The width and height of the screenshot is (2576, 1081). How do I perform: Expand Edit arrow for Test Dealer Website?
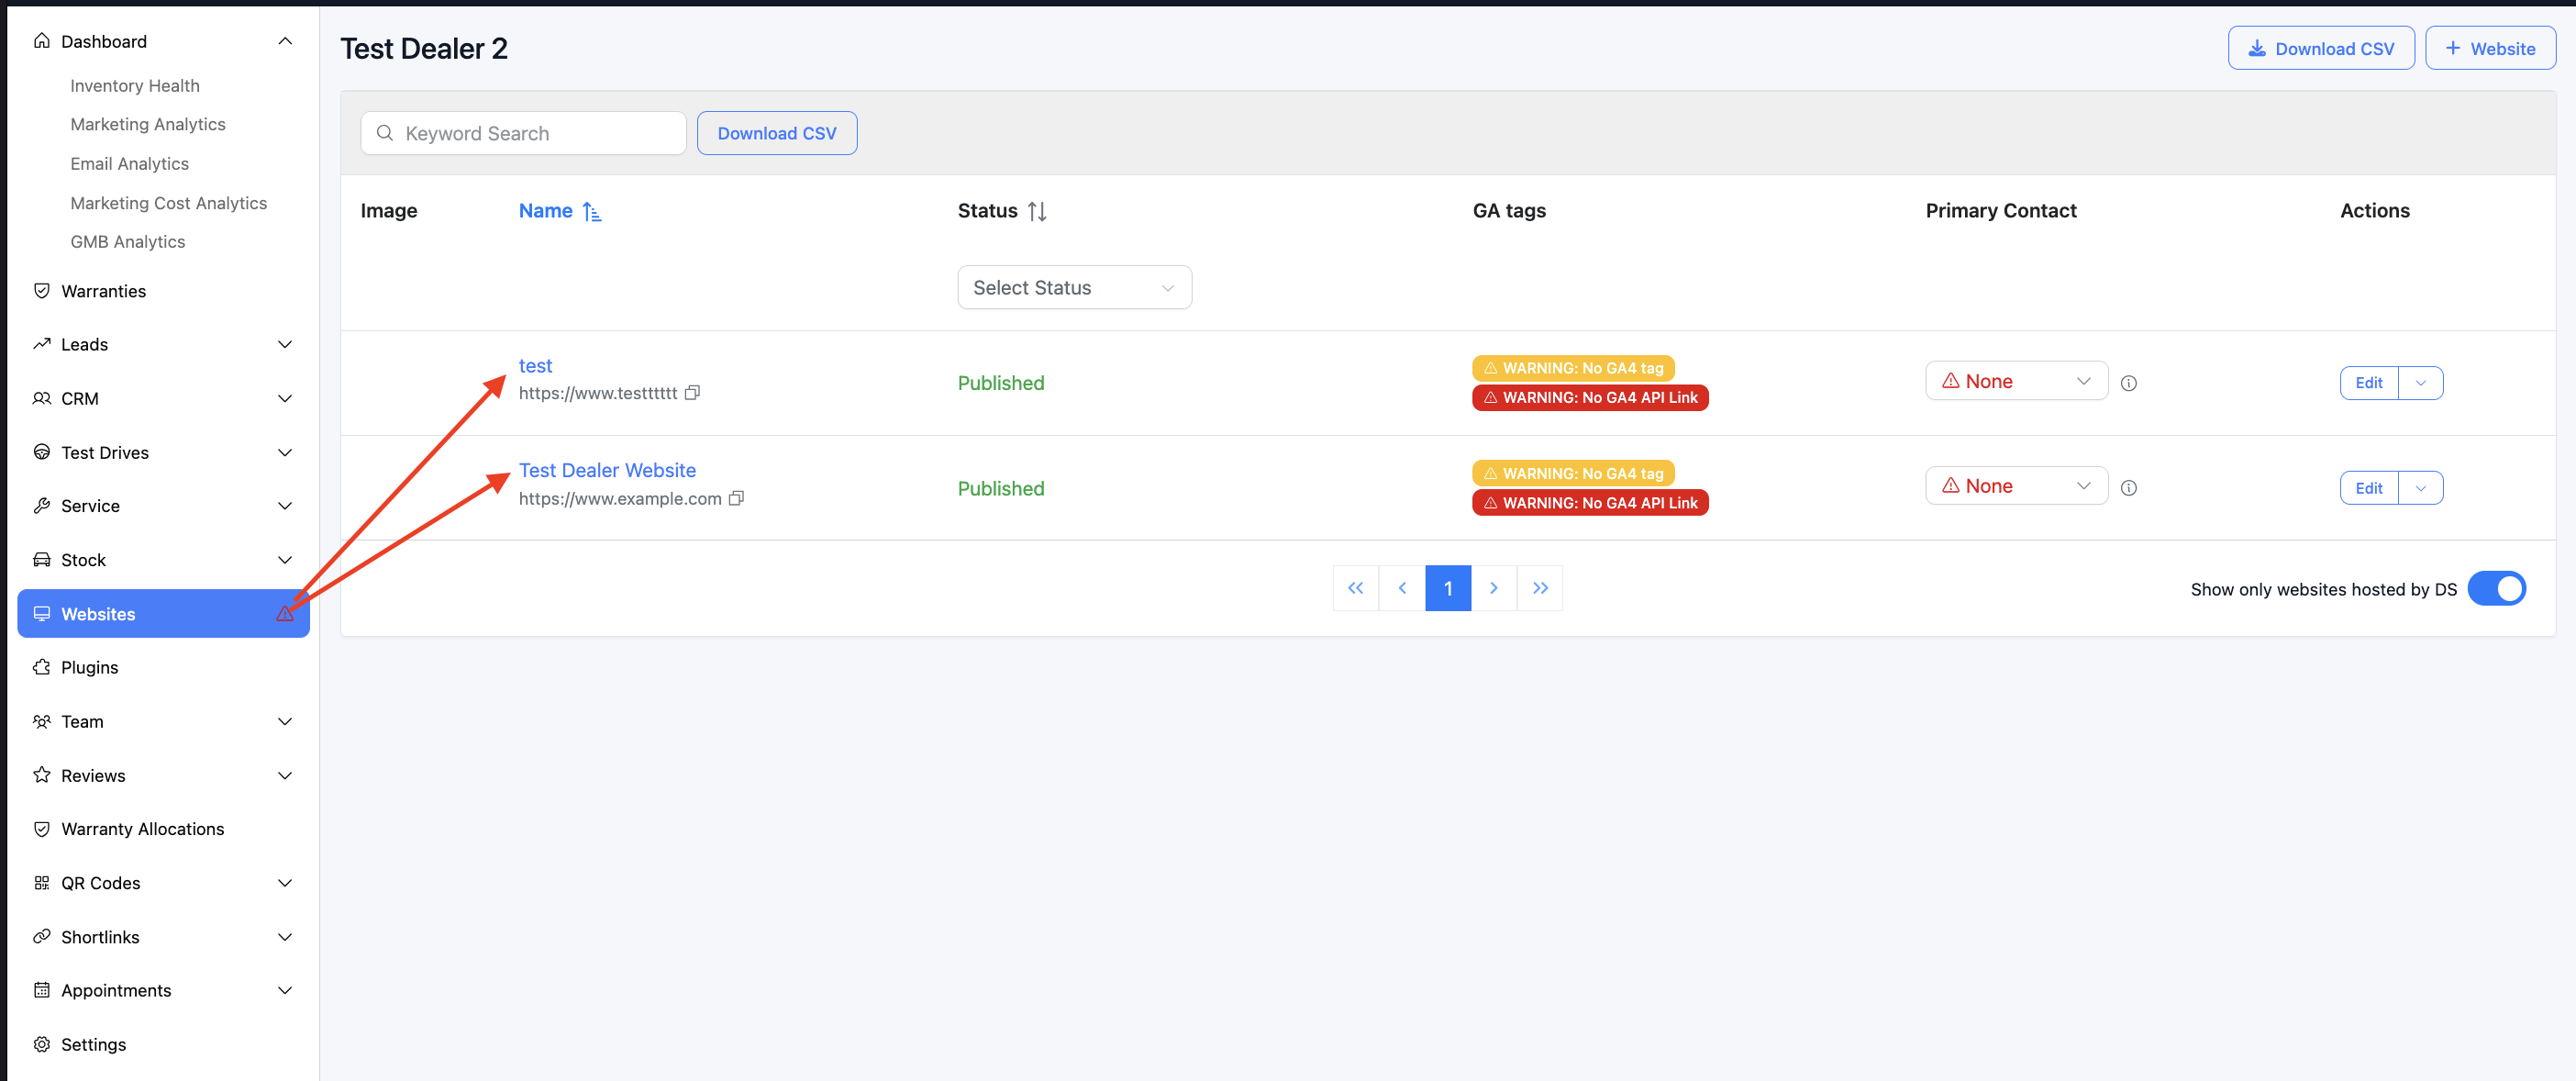(x=2420, y=488)
